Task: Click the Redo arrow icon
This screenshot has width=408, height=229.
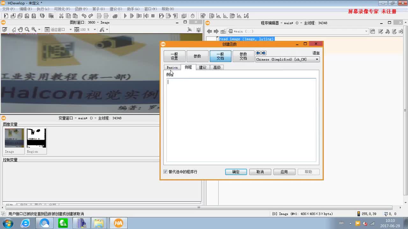Action: [91, 16]
